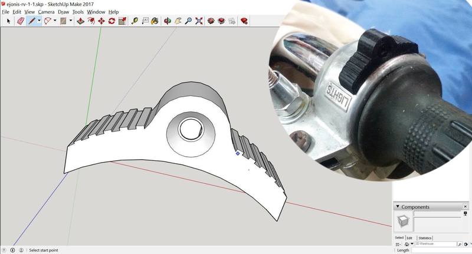Activate the Push/Pull tool
The height and width of the screenshot is (254, 472).
pos(80,21)
